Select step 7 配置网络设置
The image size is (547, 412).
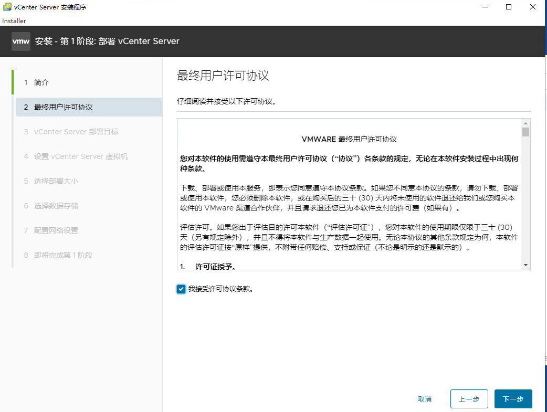[89, 230]
